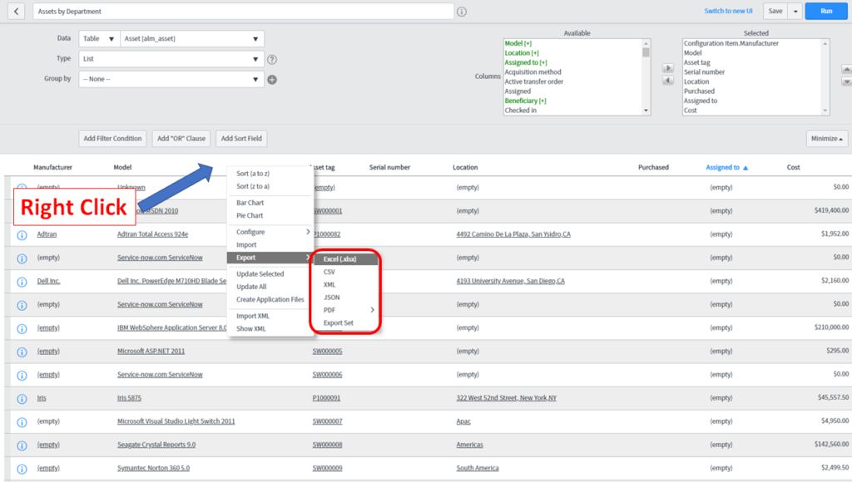Screen dimensions: 852x482
Task: Move a selected column up with the up arrow
Action: coord(846,70)
